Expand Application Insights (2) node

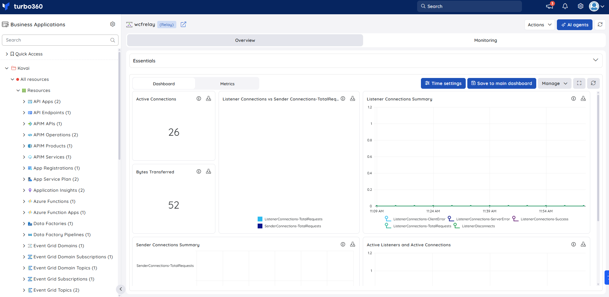tap(24, 190)
